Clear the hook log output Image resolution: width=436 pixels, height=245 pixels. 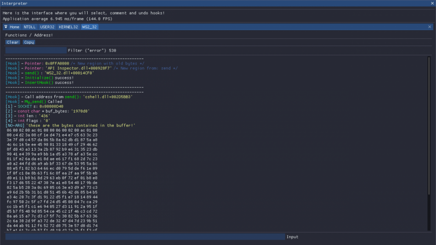(13, 42)
